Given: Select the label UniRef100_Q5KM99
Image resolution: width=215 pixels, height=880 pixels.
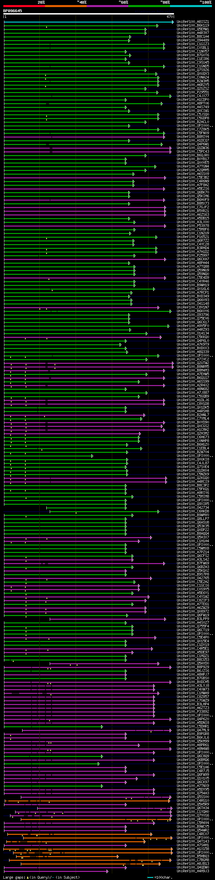Looking at the screenshot, I should 193,741.
